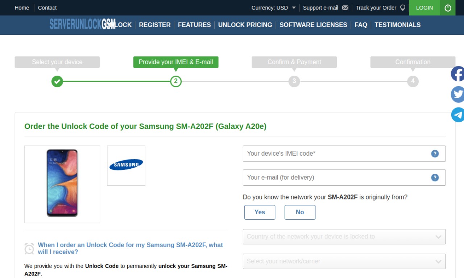
Task: Click the power icon next to LOGIN
Action: pyautogui.click(x=448, y=8)
